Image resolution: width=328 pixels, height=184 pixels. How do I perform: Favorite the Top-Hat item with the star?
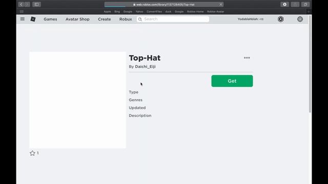[32, 153]
